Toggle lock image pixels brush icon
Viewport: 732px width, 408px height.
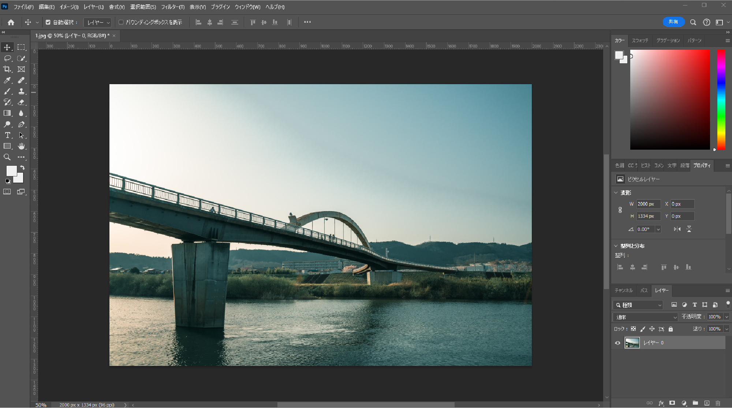pyautogui.click(x=643, y=329)
